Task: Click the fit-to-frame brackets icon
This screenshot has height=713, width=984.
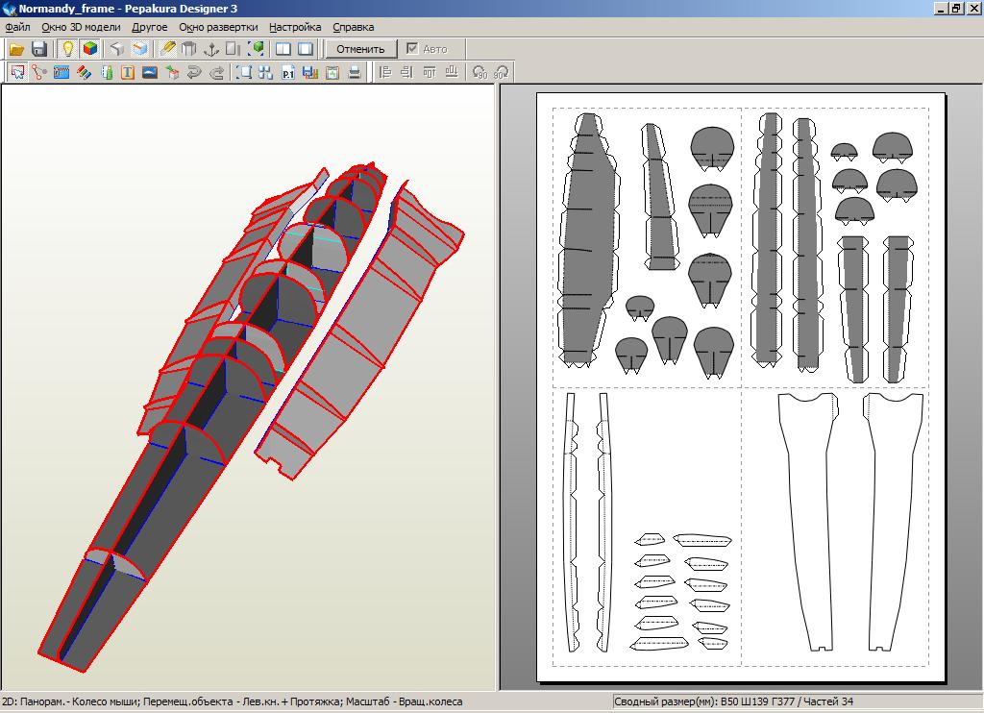Action: [x=243, y=72]
